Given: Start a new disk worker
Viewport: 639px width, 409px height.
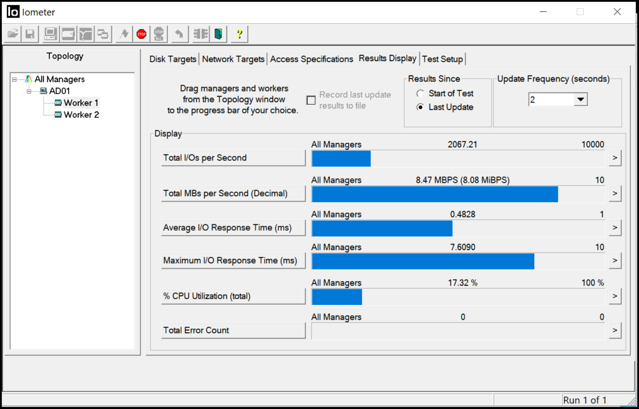Looking at the screenshot, I should [67, 34].
